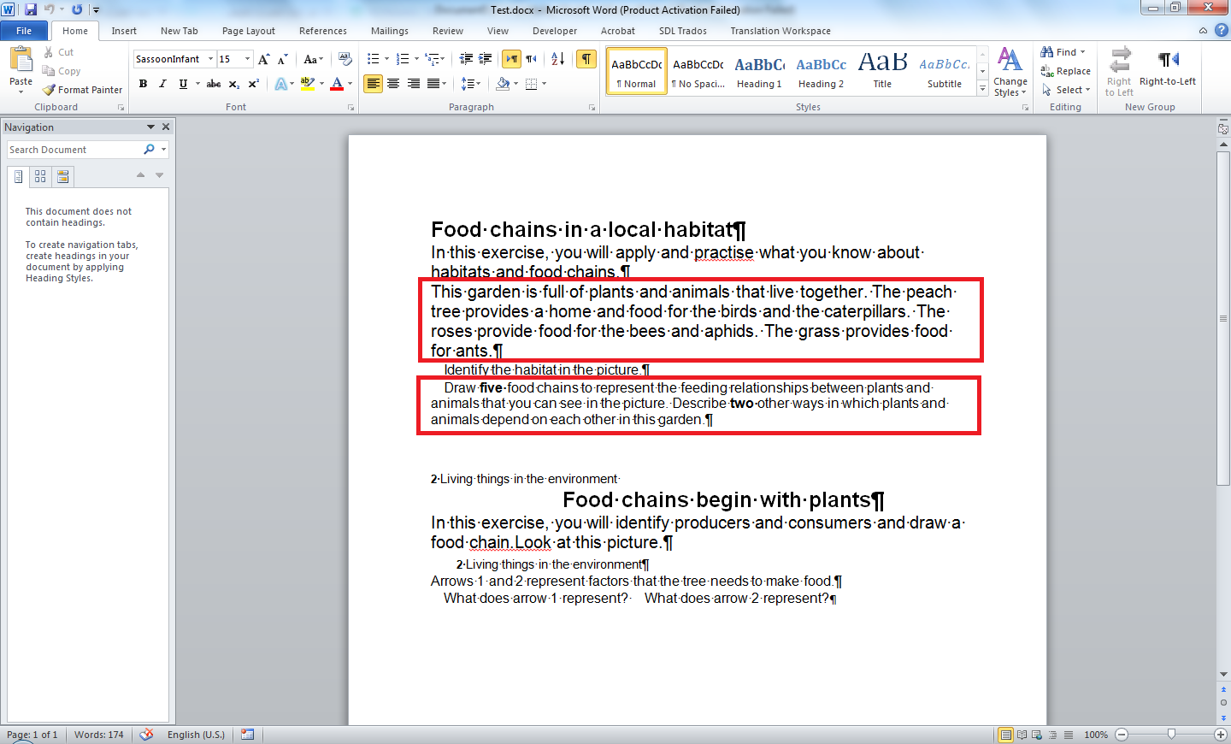Toggle Center alignment
The height and width of the screenshot is (744, 1231).
[393, 84]
